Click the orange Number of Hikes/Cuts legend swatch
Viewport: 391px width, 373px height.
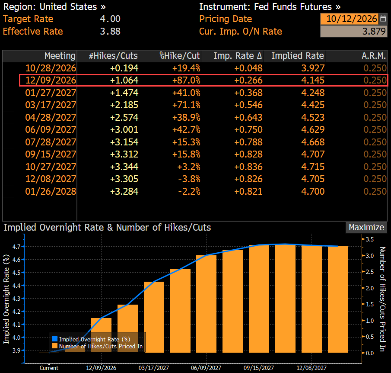coord(55,346)
